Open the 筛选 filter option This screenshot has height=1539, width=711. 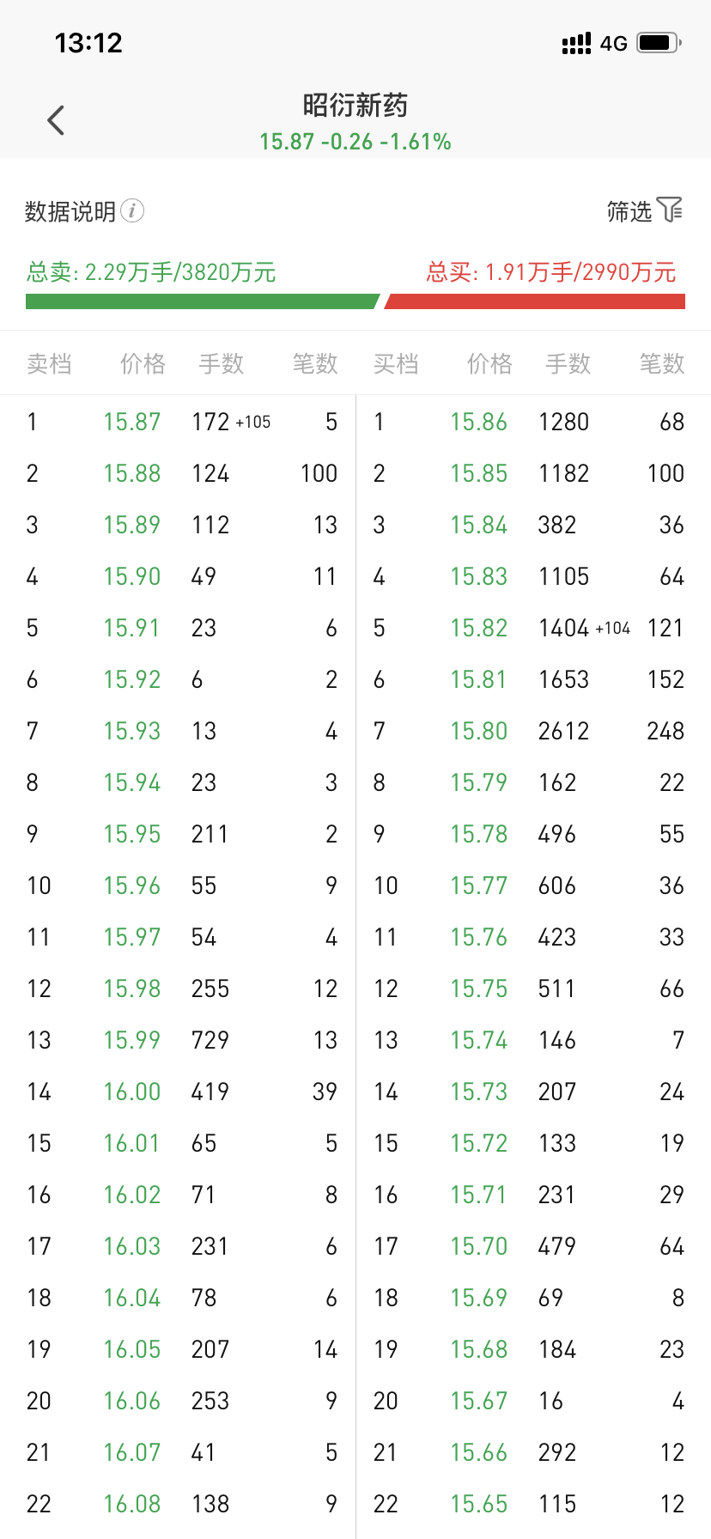(629, 211)
